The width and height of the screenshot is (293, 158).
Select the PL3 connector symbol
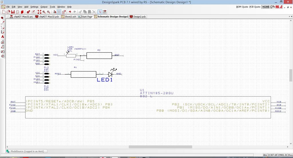pos(47,59)
